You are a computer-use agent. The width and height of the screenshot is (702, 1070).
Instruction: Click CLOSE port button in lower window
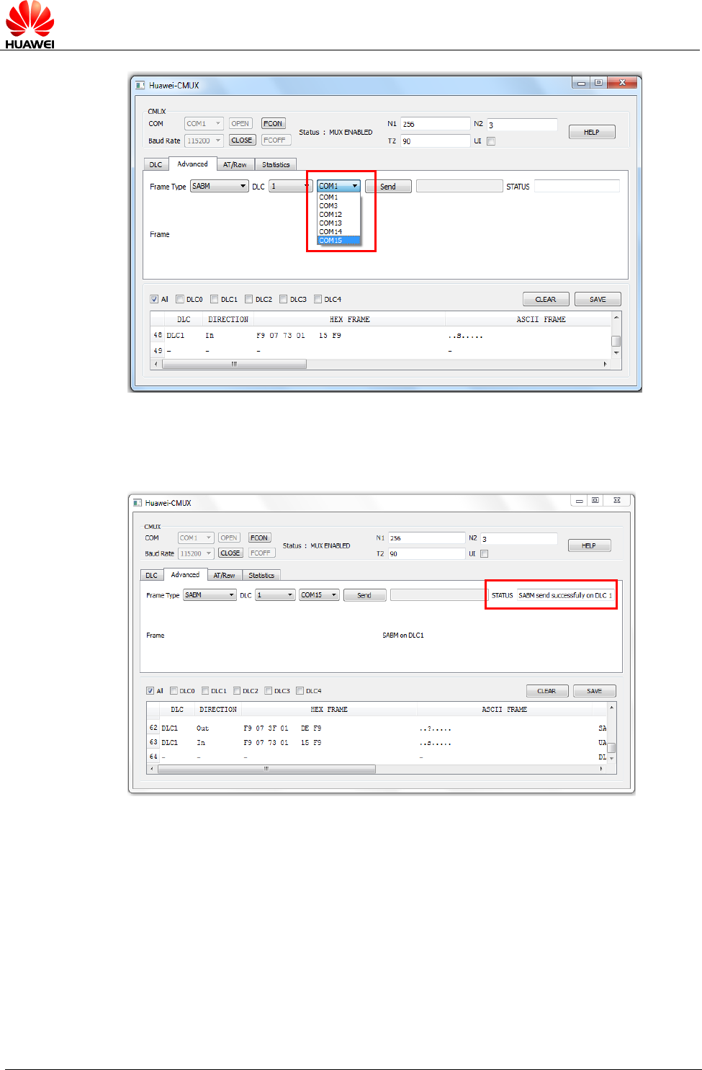point(230,553)
